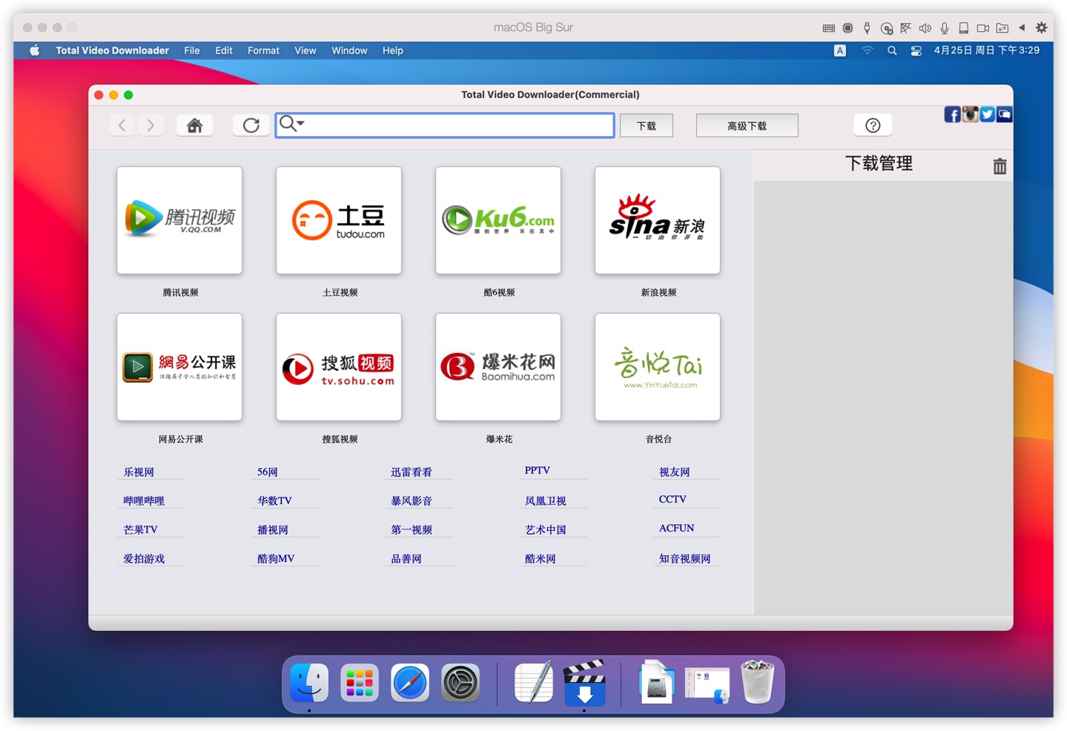
Task: Clear downloads with the trash icon
Action: (1000, 166)
